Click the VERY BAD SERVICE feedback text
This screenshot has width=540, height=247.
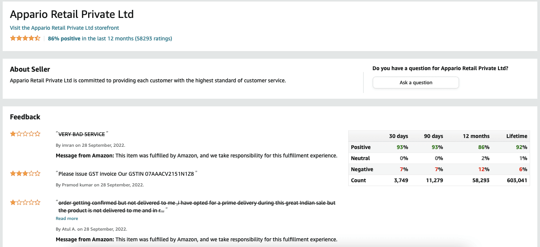(x=81, y=134)
